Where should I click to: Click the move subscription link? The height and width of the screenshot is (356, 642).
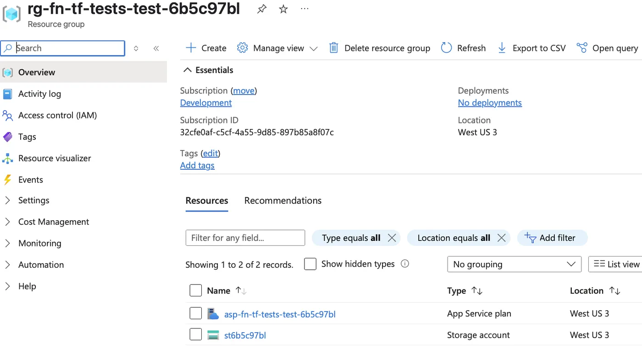click(x=244, y=91)
